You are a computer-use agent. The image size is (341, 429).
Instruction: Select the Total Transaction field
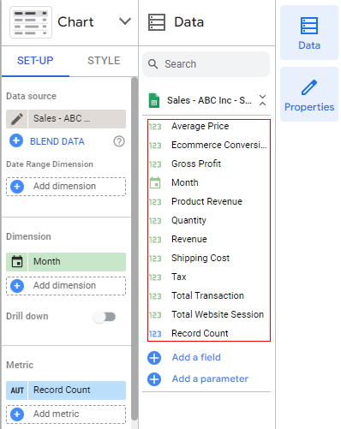(208, 295)
